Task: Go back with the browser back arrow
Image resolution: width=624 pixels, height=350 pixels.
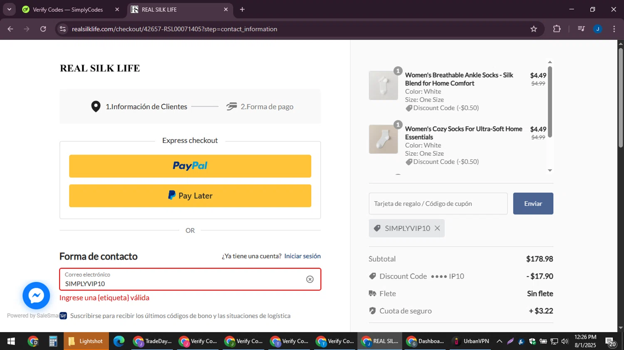Action: pyautogui.click(x=10, y=29)
